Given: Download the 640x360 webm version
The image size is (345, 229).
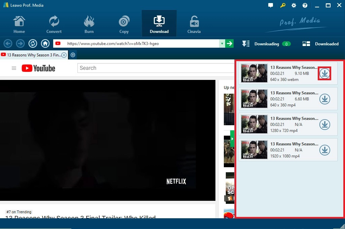Looking at the screenshot, I should coord(324,73).
